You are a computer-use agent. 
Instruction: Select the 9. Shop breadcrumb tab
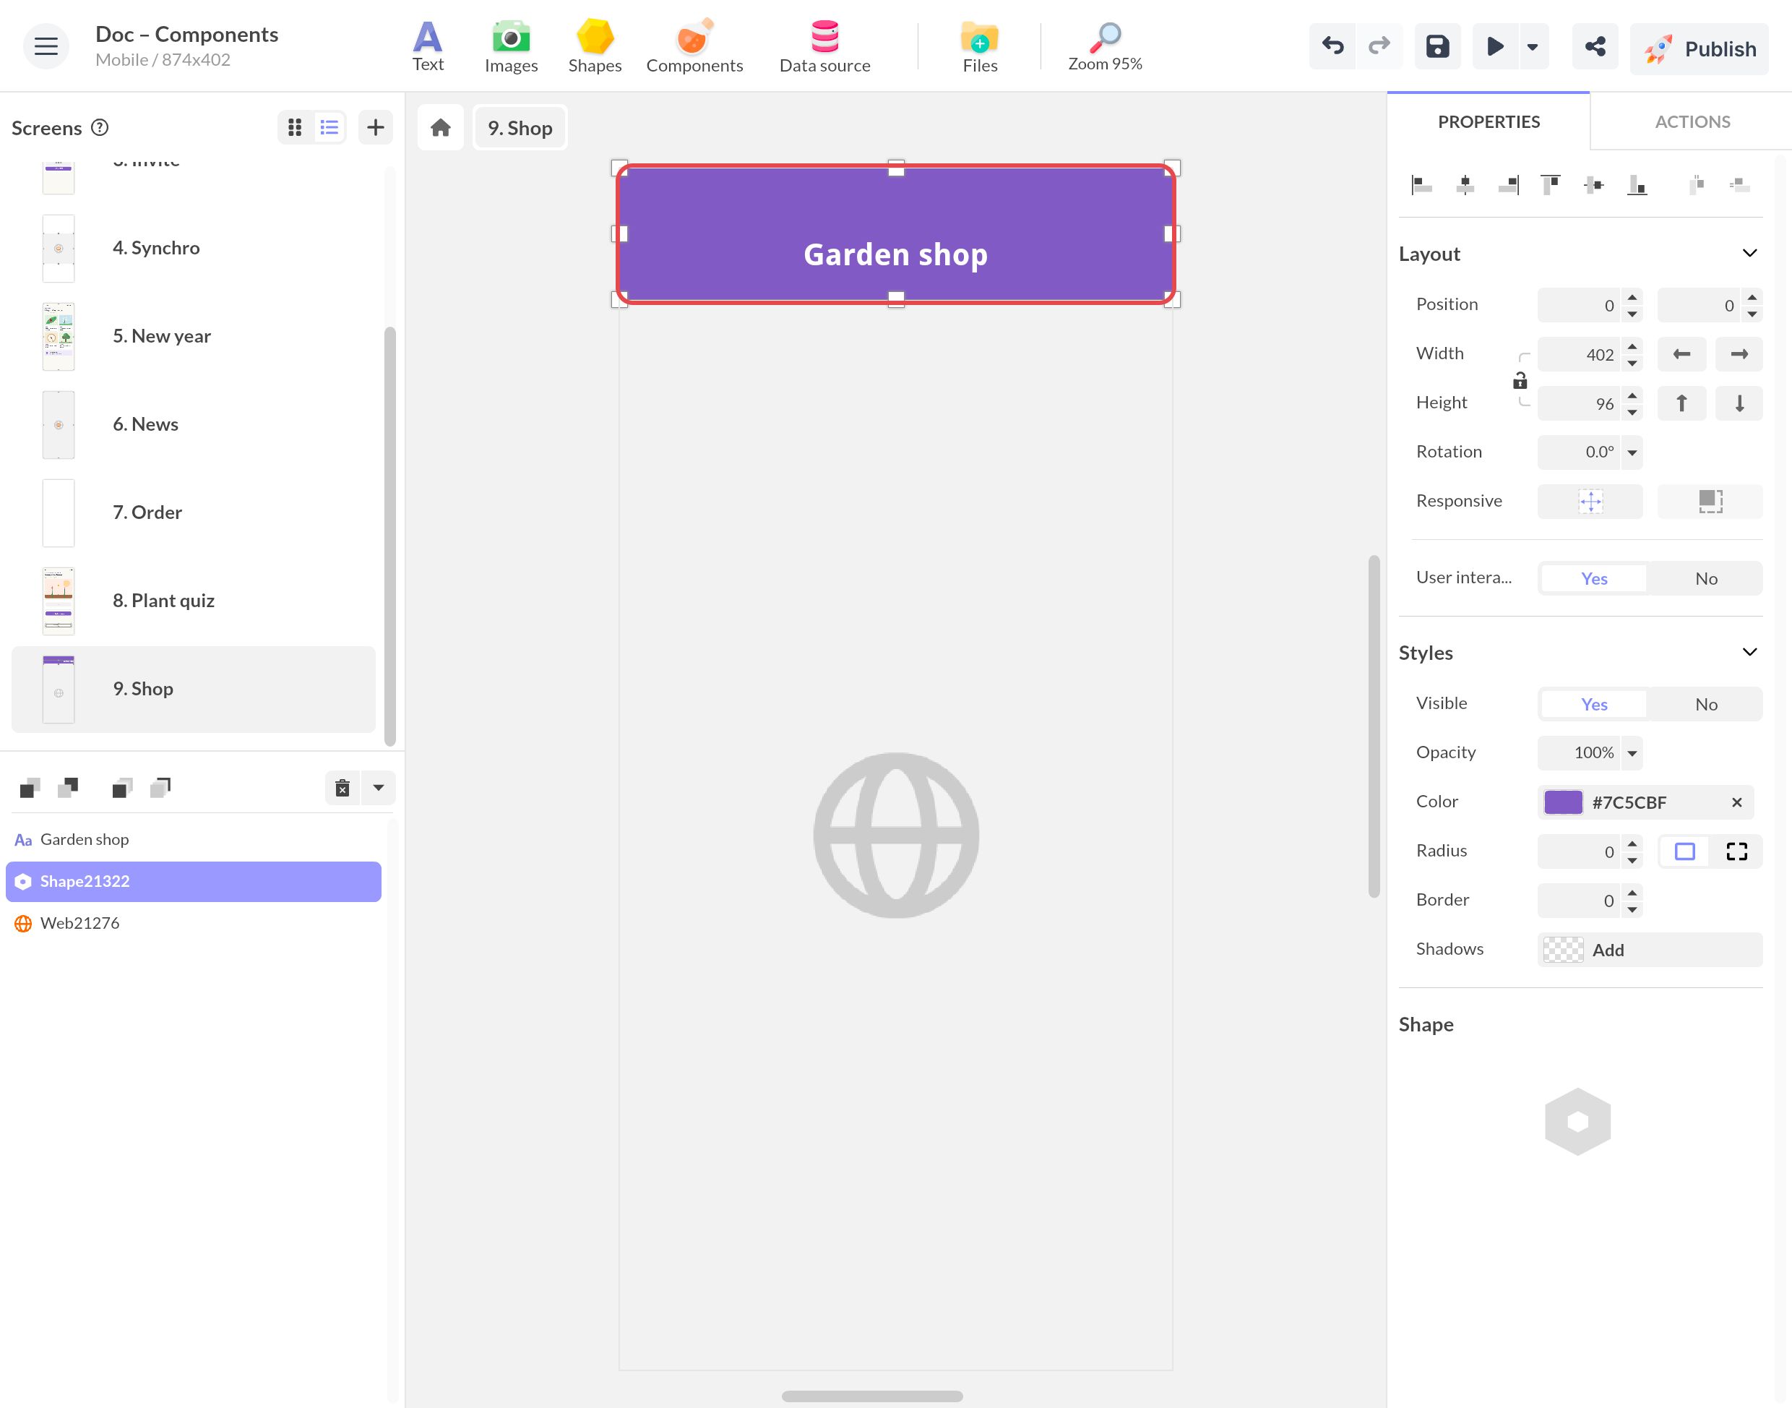point(520,128)
